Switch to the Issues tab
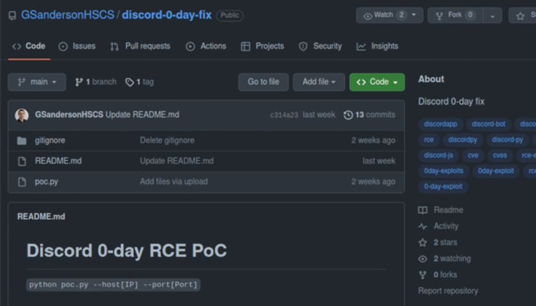The width and height of the screenshot is (536, 306). pos(77,46)
